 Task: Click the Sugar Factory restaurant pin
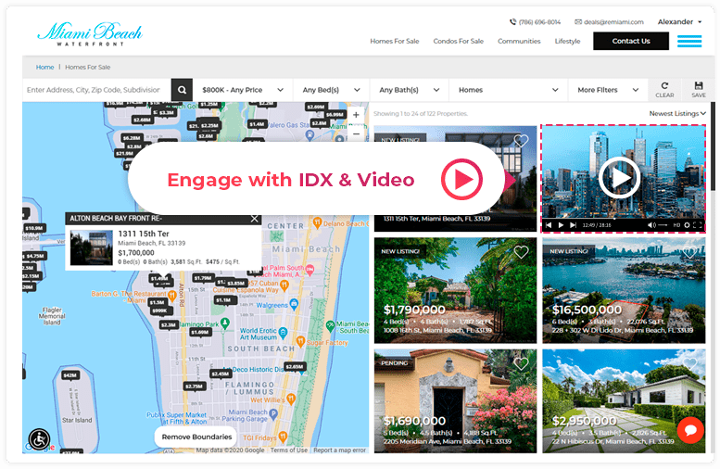(300, 341)
